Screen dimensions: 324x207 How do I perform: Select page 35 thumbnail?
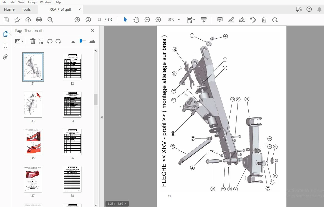tap(33, 142)
